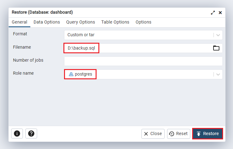This screenshot has height=149, width=233.
Task: Close dialog using the X icon
Action: (x=220, y=13)
